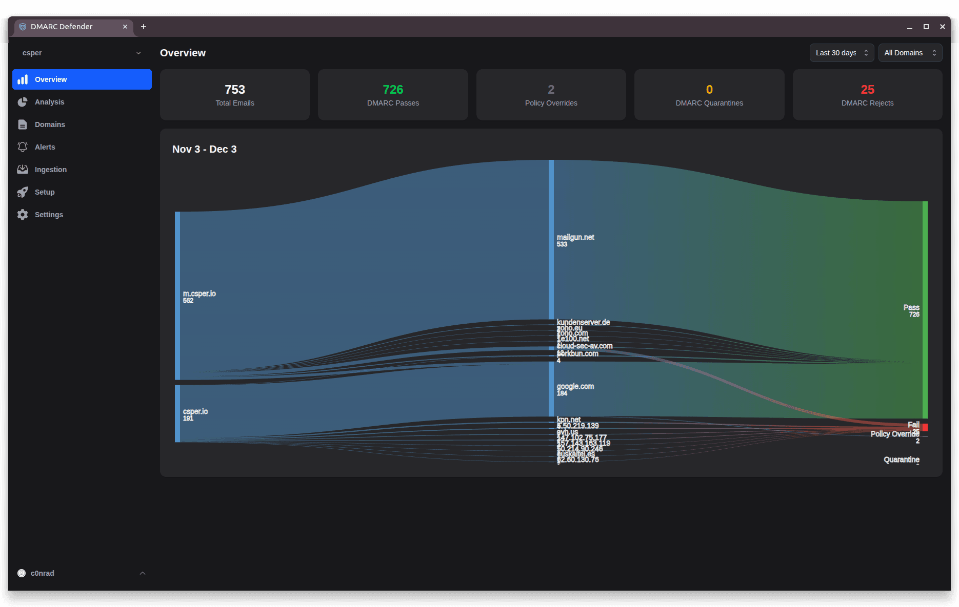This screenshot has height=607, width=959.
Task: Collapse the c0nrad account chevron
Action: point(143,573)
